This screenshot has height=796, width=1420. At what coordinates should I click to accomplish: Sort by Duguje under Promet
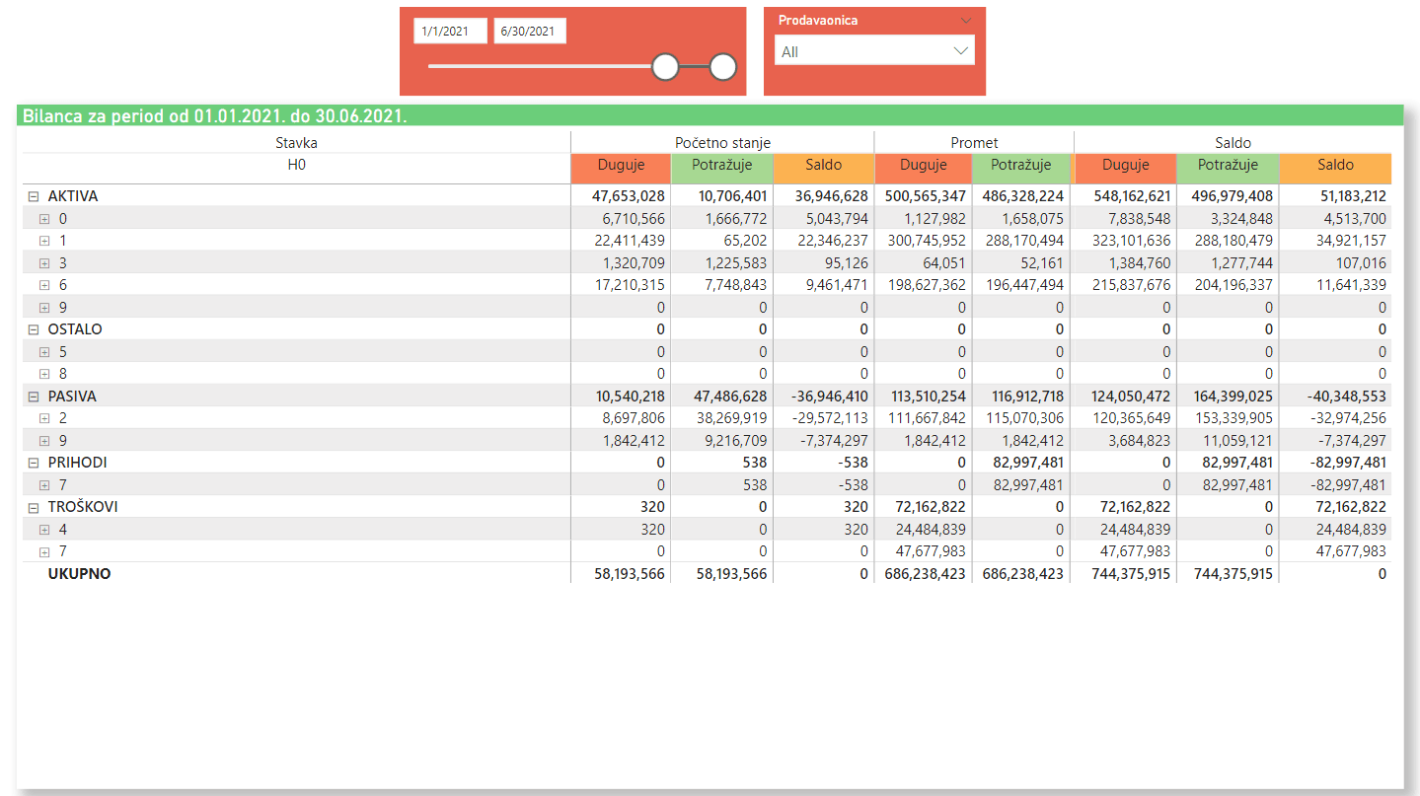coord(923,166)
